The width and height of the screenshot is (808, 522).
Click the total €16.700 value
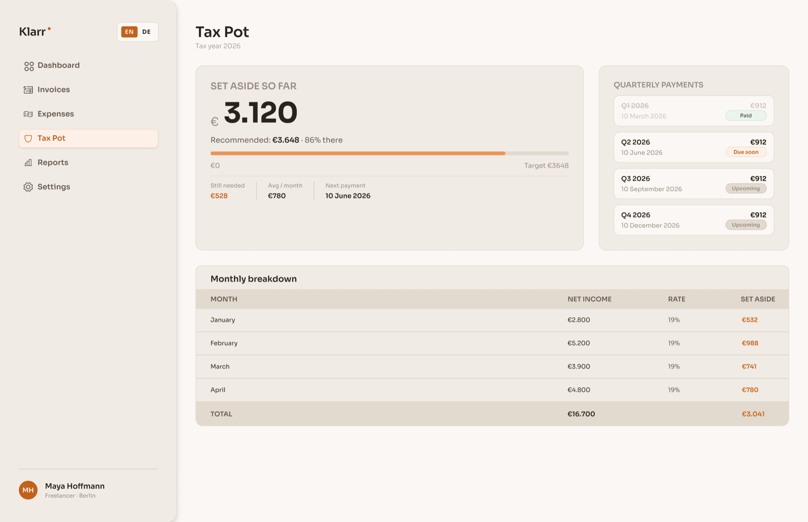pyautogui.click(x=581, y=414)
